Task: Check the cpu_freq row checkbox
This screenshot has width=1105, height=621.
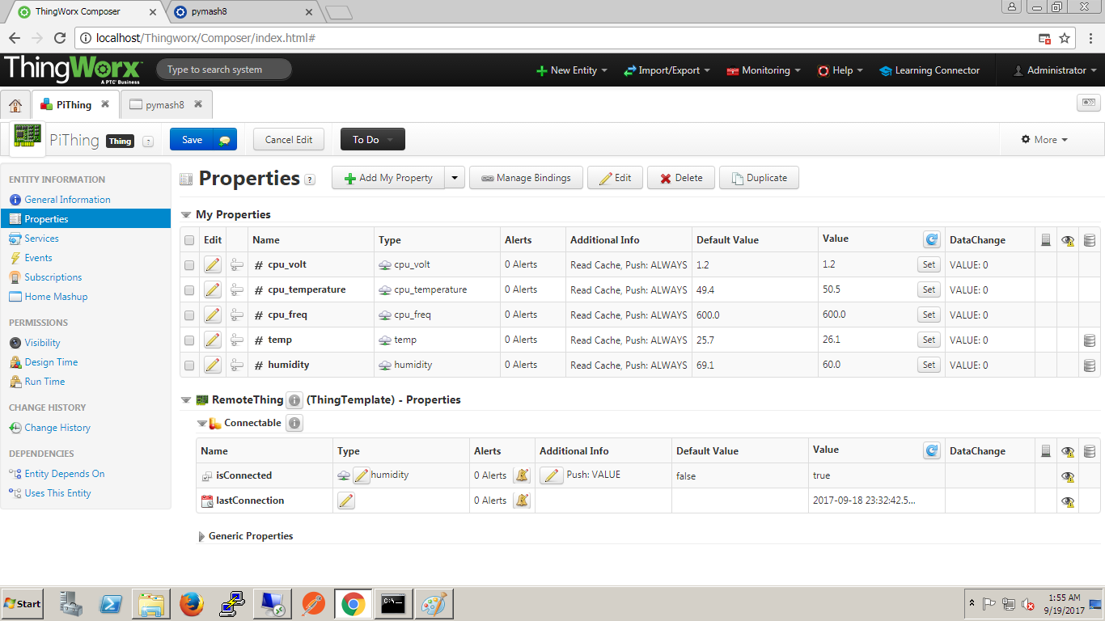Action: click(189, 315)
